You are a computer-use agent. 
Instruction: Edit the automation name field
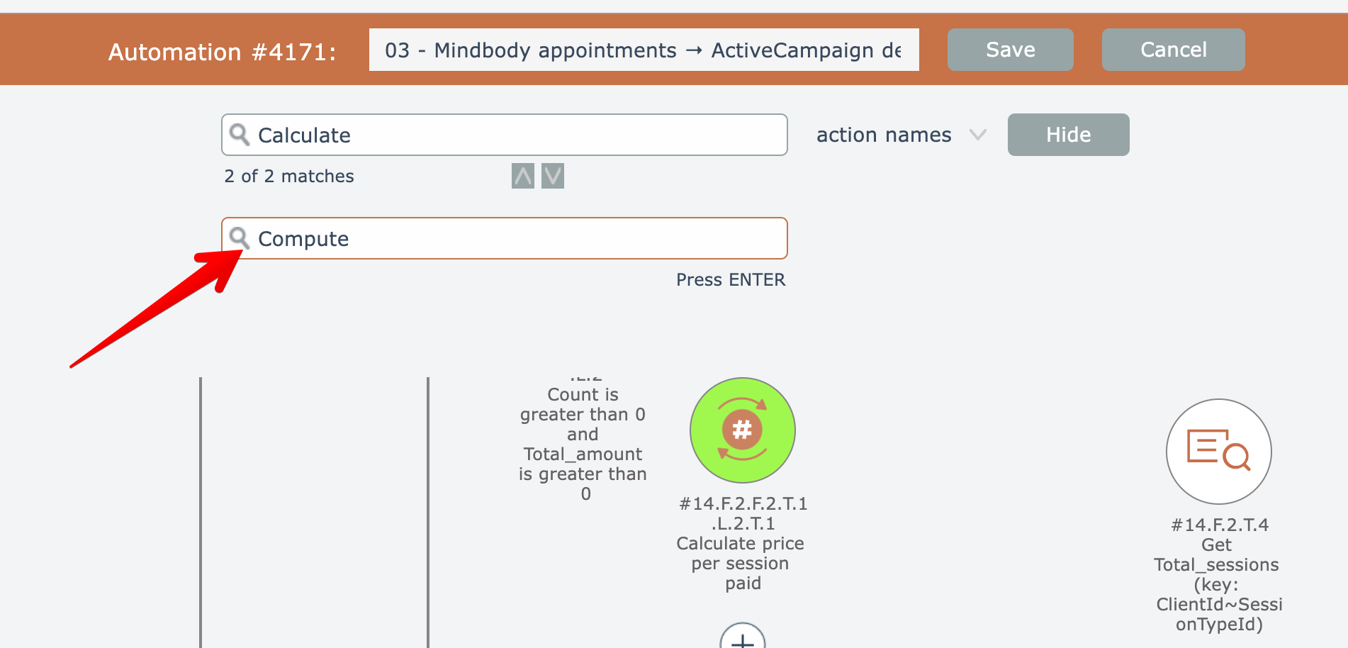click(x=644, y=50)
